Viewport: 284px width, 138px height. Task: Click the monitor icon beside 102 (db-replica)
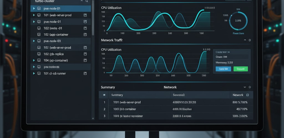coord(39,54)
